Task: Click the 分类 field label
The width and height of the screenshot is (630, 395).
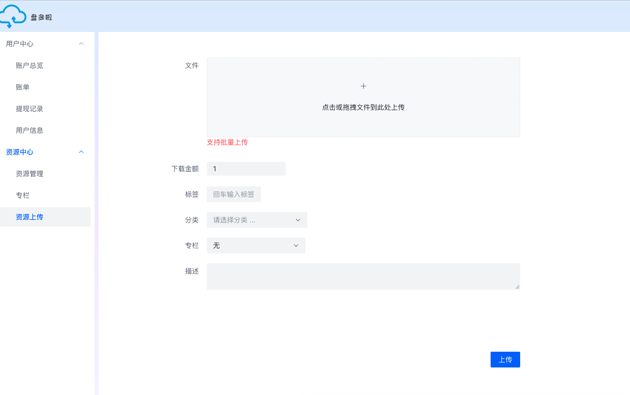Action: 192,220
